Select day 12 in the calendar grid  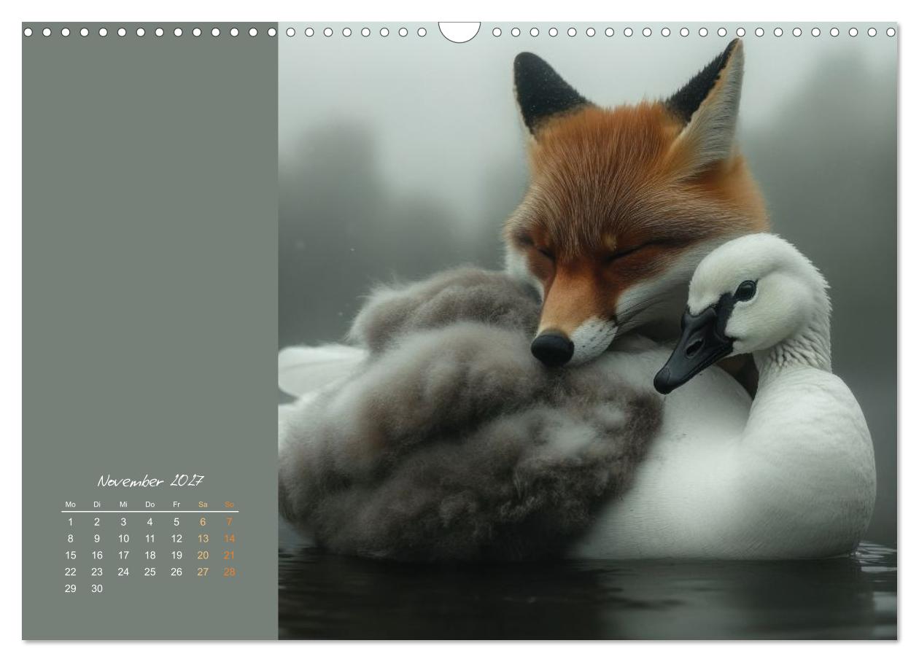[x=177, y=539]
